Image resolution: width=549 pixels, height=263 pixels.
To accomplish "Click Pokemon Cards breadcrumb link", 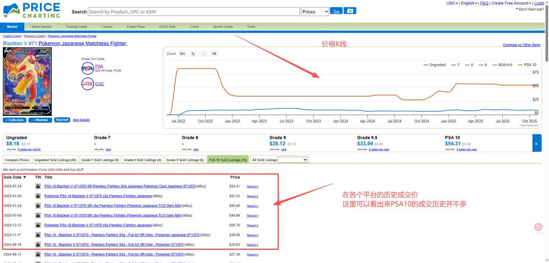I will 34,36.
